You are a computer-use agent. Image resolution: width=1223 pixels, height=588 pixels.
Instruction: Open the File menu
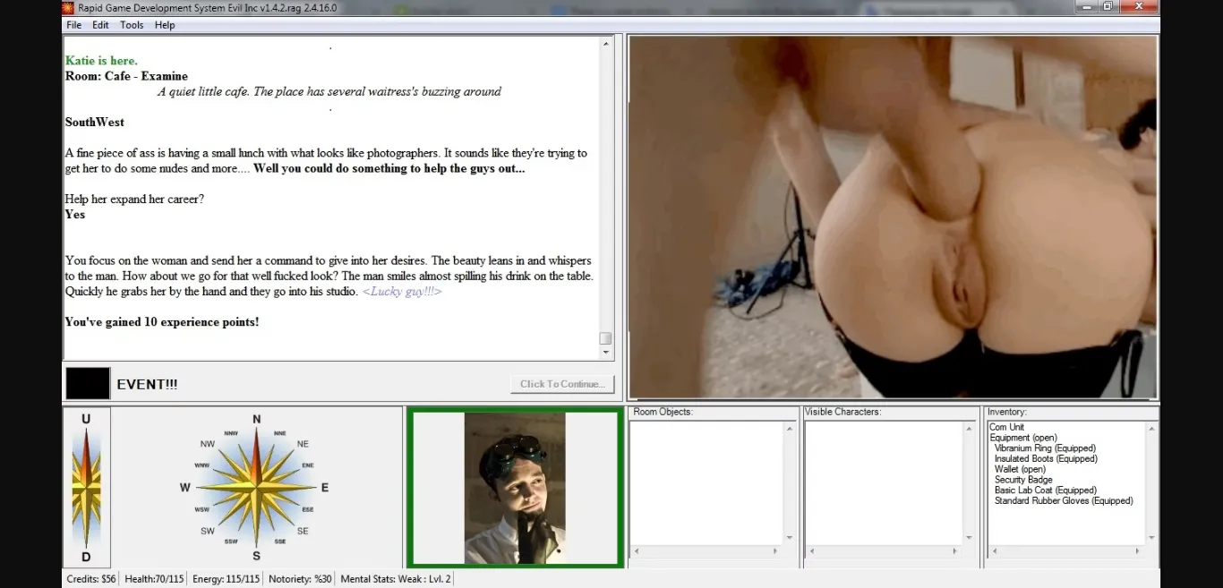[x=73, y=25]
